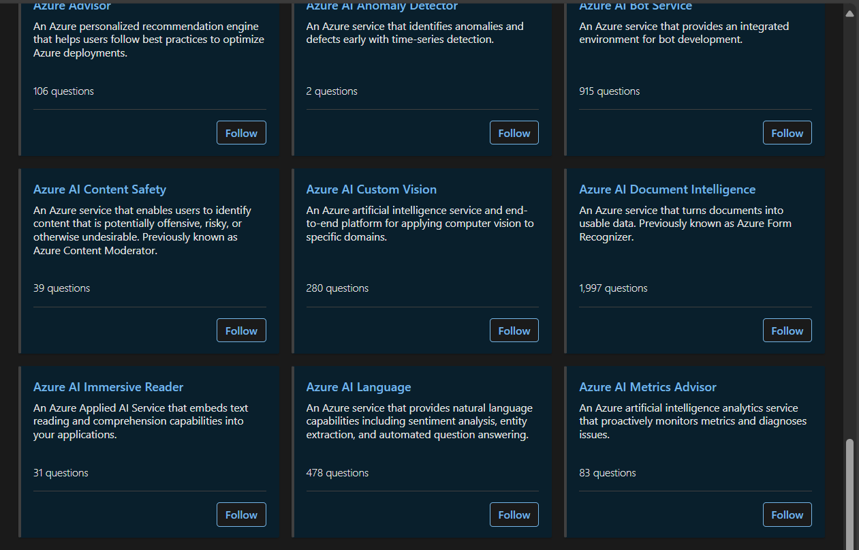Click the Azure AI Document Intelligence description text
This screenshot has width=859, height=550.
pyautogui.click(x=685, y=224)
